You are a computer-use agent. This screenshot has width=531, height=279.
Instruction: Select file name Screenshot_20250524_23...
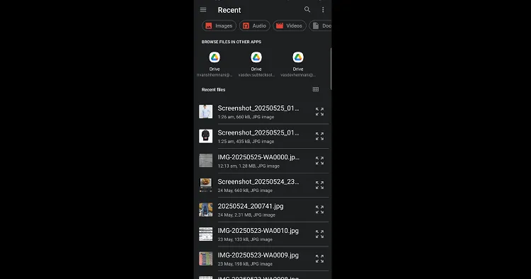tap(258, 182)
